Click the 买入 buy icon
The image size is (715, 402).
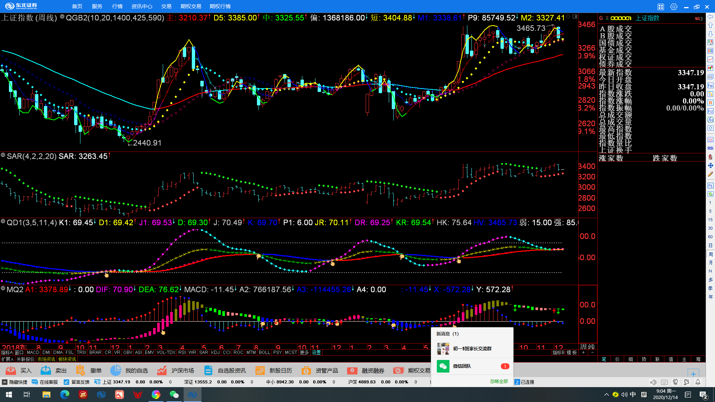(x=11, y=370)
